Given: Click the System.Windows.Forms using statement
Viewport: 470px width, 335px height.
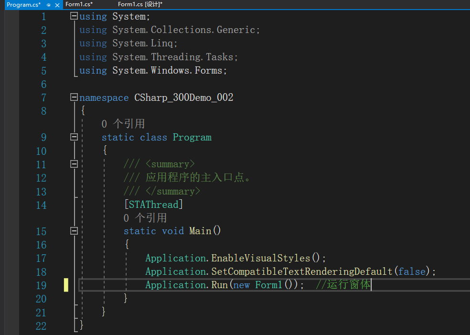Looking at the screenshot, I should tap(153, 70).
